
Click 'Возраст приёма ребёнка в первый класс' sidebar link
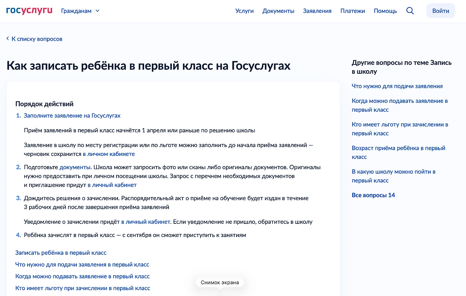pos(398,152)
